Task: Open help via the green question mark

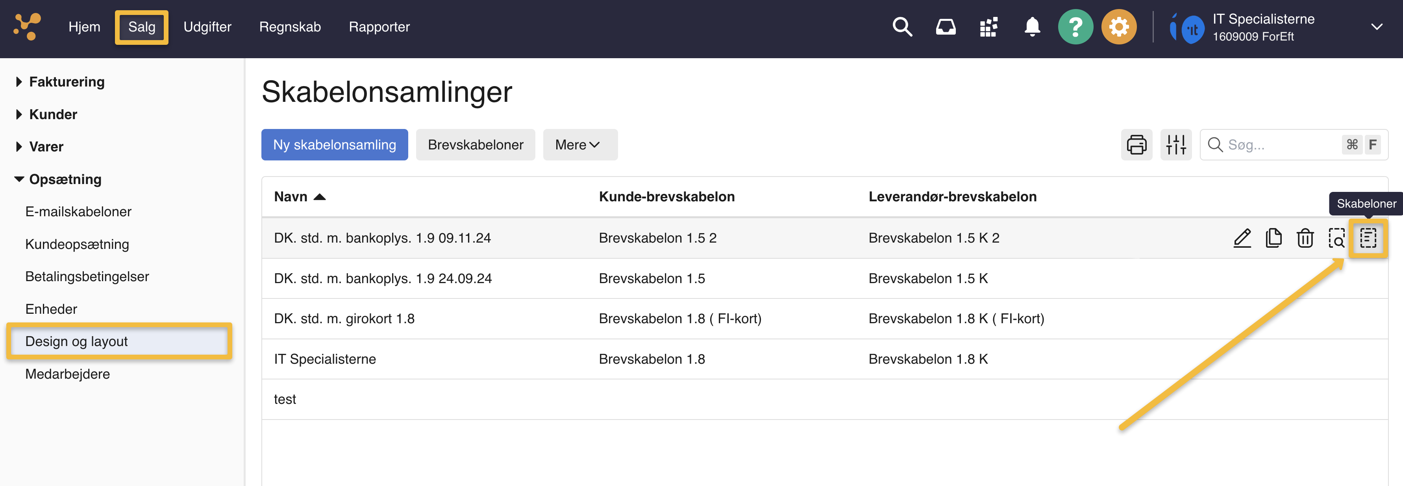Action: (x=1075, y=26)
